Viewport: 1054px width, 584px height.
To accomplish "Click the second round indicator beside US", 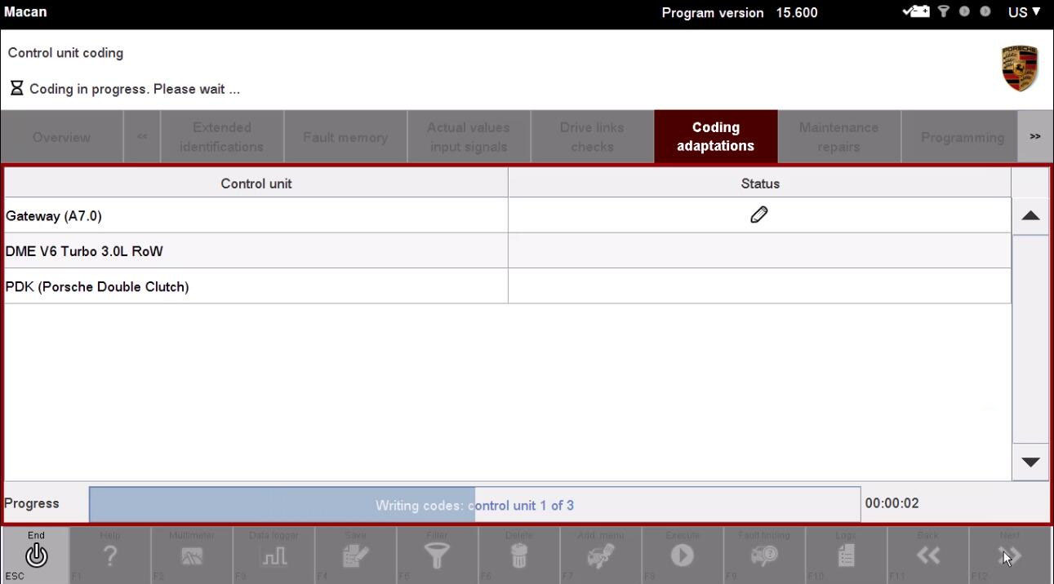I will [985, 11].
